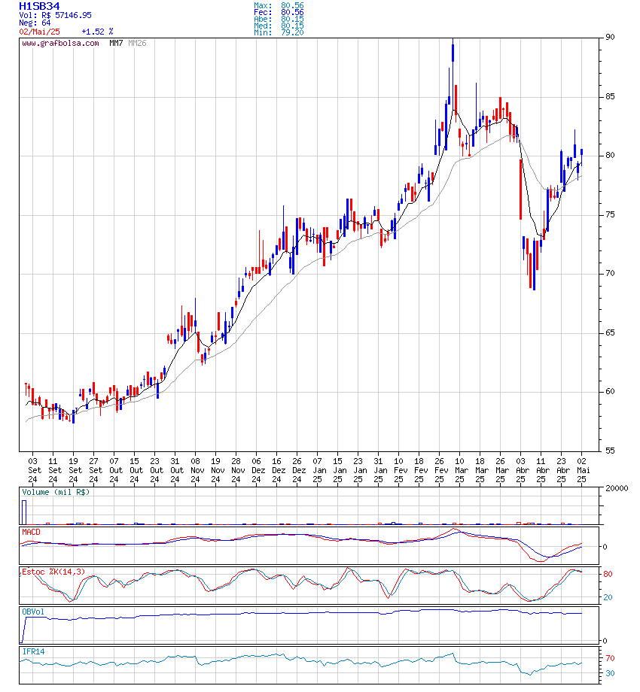Click the 85 price axis label
This screenshot has height=692, width=640.
(610, 96)
